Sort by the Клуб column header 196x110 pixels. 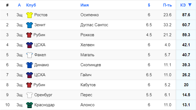[x=31, y=5]
